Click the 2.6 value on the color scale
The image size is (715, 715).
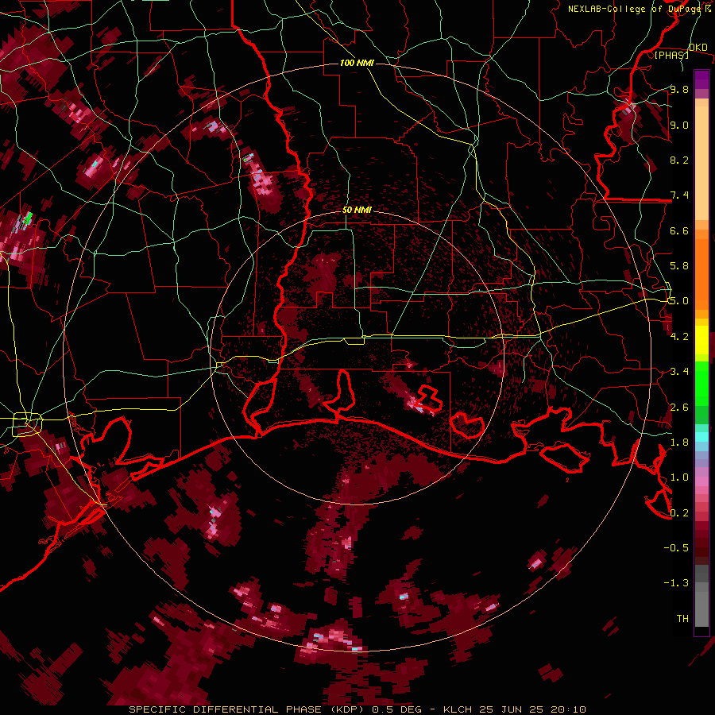click(x=679, y=407)
